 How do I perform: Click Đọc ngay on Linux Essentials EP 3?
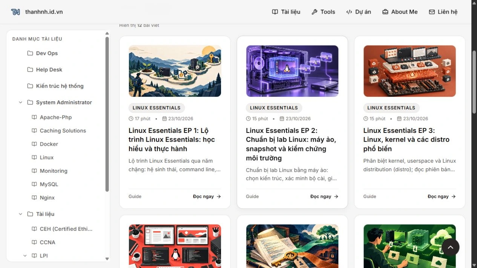(442, 196)
